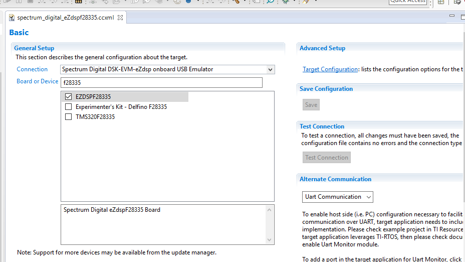465x262 pixels.
Task: Click the ccxml file icon on the tab
Action: 12,18
